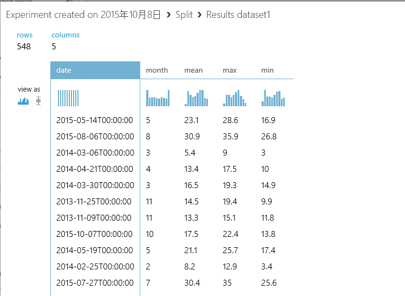Switch view to histogram icon
The image size is (405, 296).
click(x=23, y=101)
